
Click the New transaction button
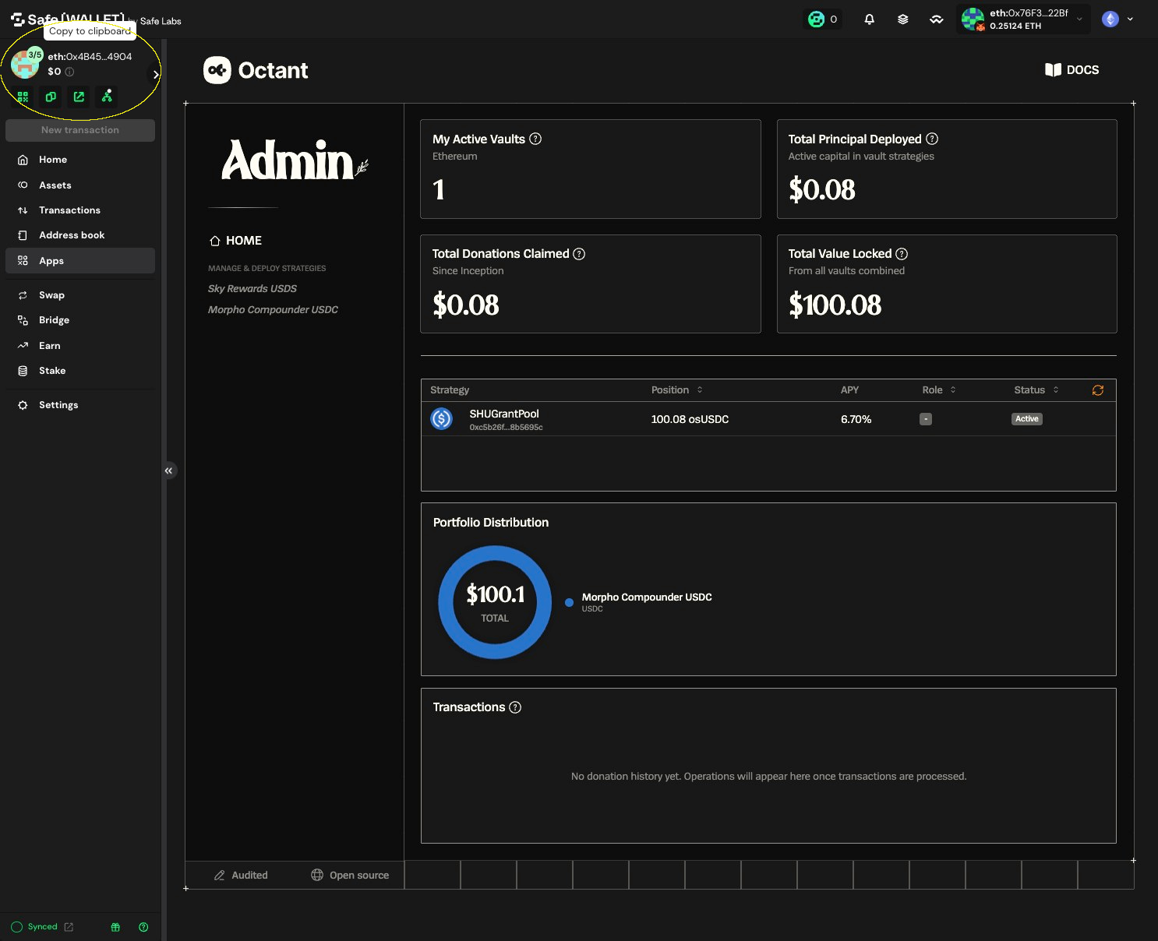click(80, 130)
